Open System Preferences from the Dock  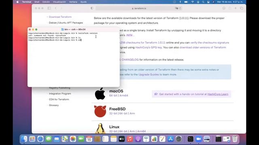click(x=178, y=139)
